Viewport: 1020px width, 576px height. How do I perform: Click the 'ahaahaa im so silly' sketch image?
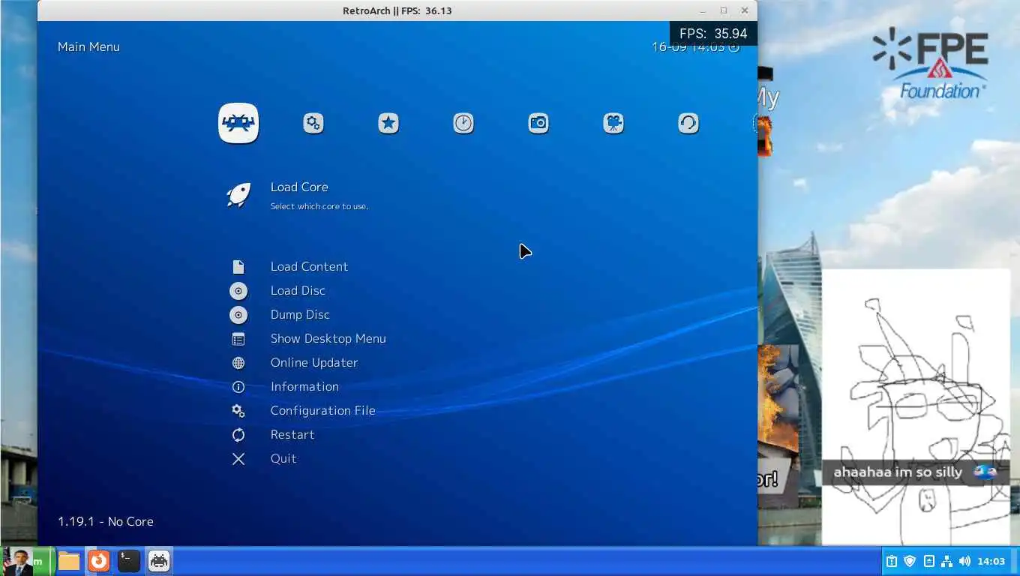pos(916,407)
